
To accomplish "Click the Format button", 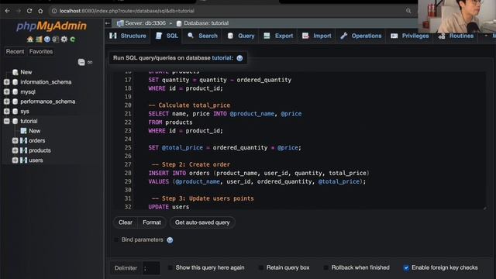I will coord(152,222).
